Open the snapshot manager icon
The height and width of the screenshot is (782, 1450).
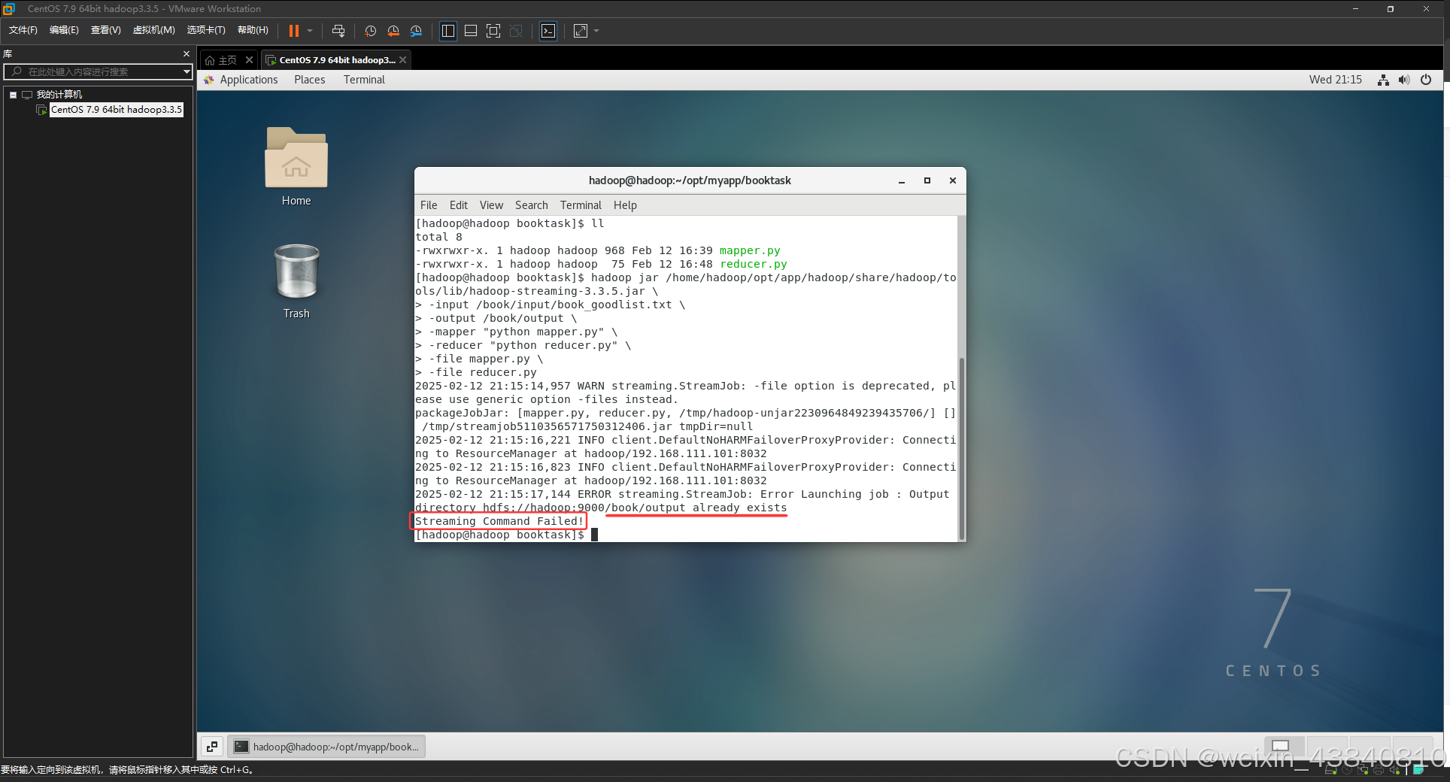[x=417, y=31]
